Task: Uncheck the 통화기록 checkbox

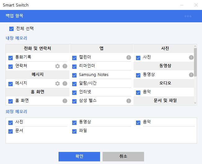Action: (x=11, y=58)
